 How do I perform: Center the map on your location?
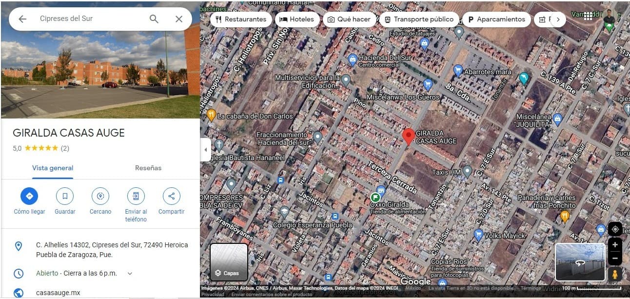615,229
